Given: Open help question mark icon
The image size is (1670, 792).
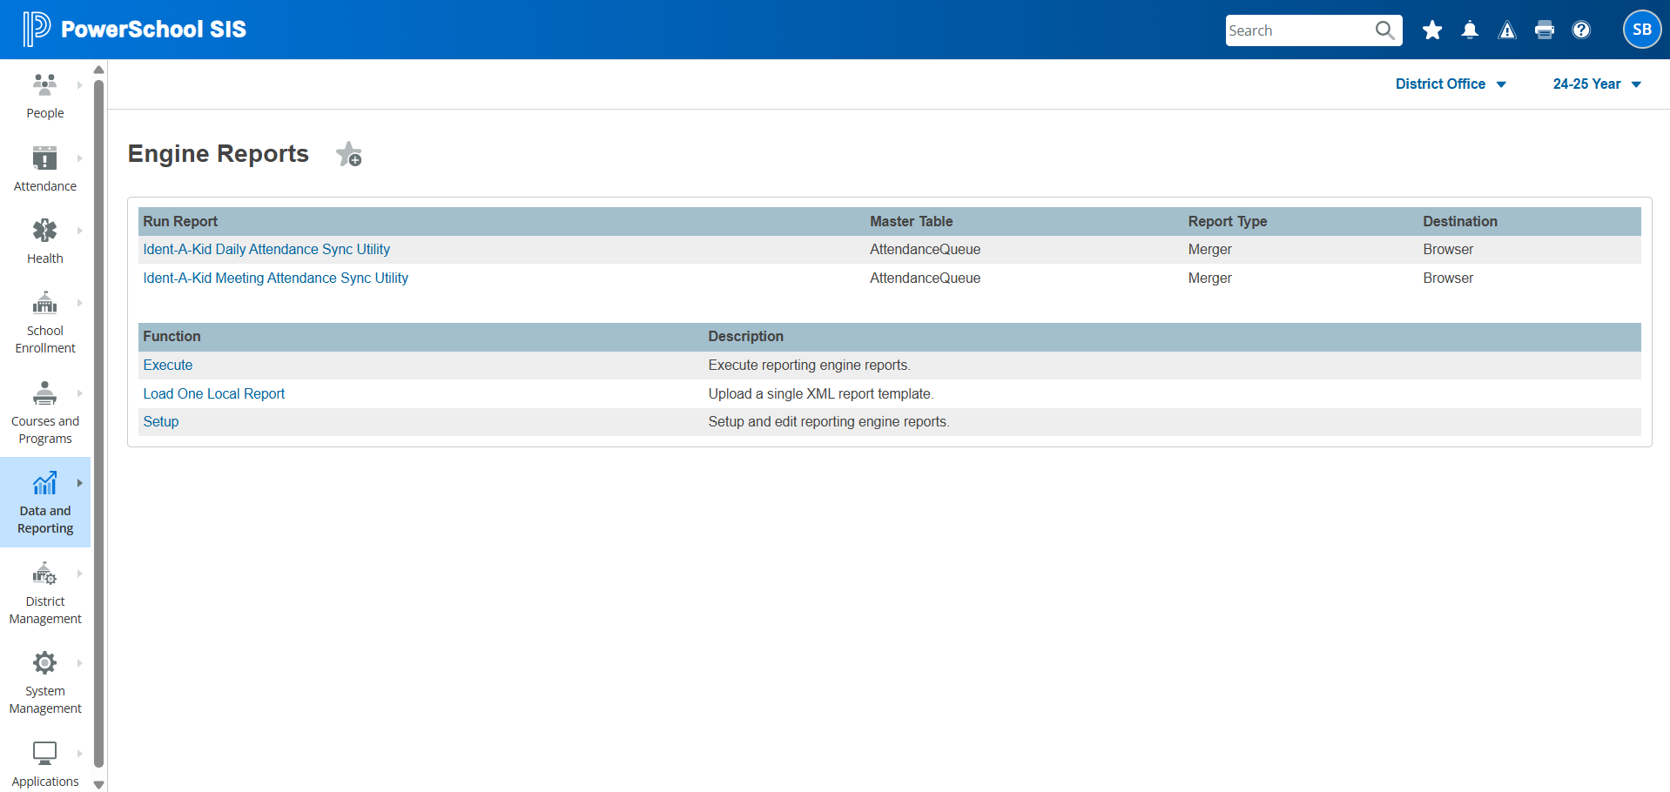Looking at the screenshot, I should [x=1581, y=30].
